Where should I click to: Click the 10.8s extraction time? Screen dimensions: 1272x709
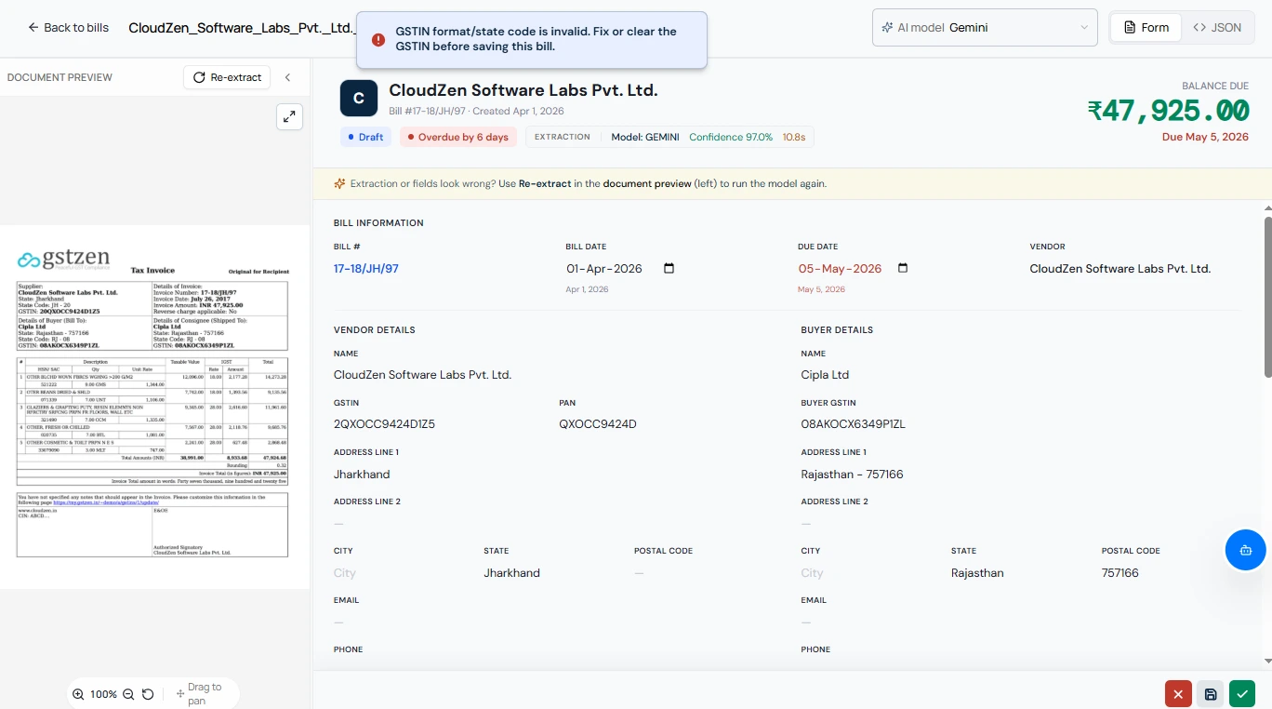(793, 137)
